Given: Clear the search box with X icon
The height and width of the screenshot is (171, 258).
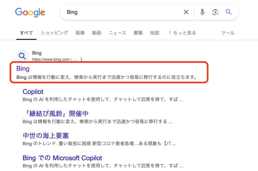Looking at the screenshot, I should [x=186, y=12].
